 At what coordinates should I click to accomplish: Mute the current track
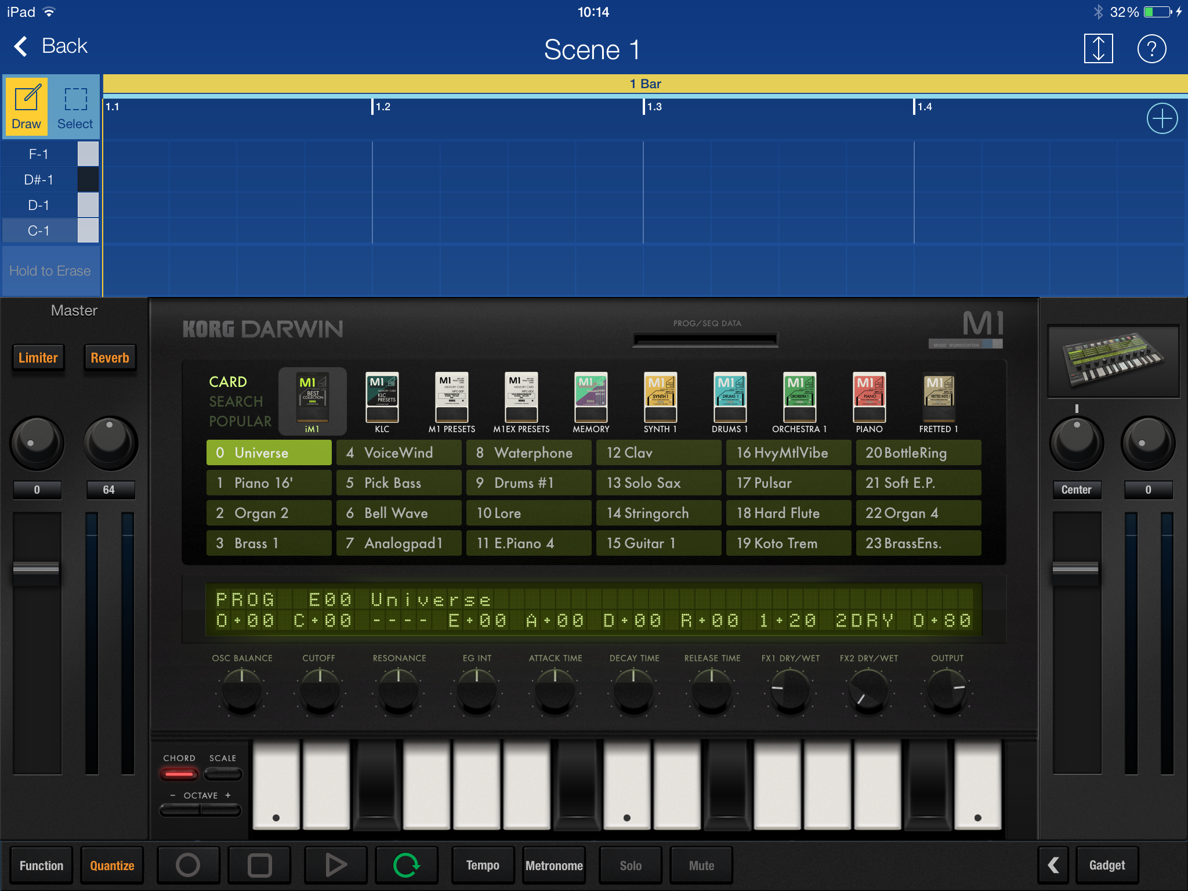point(701,865)
